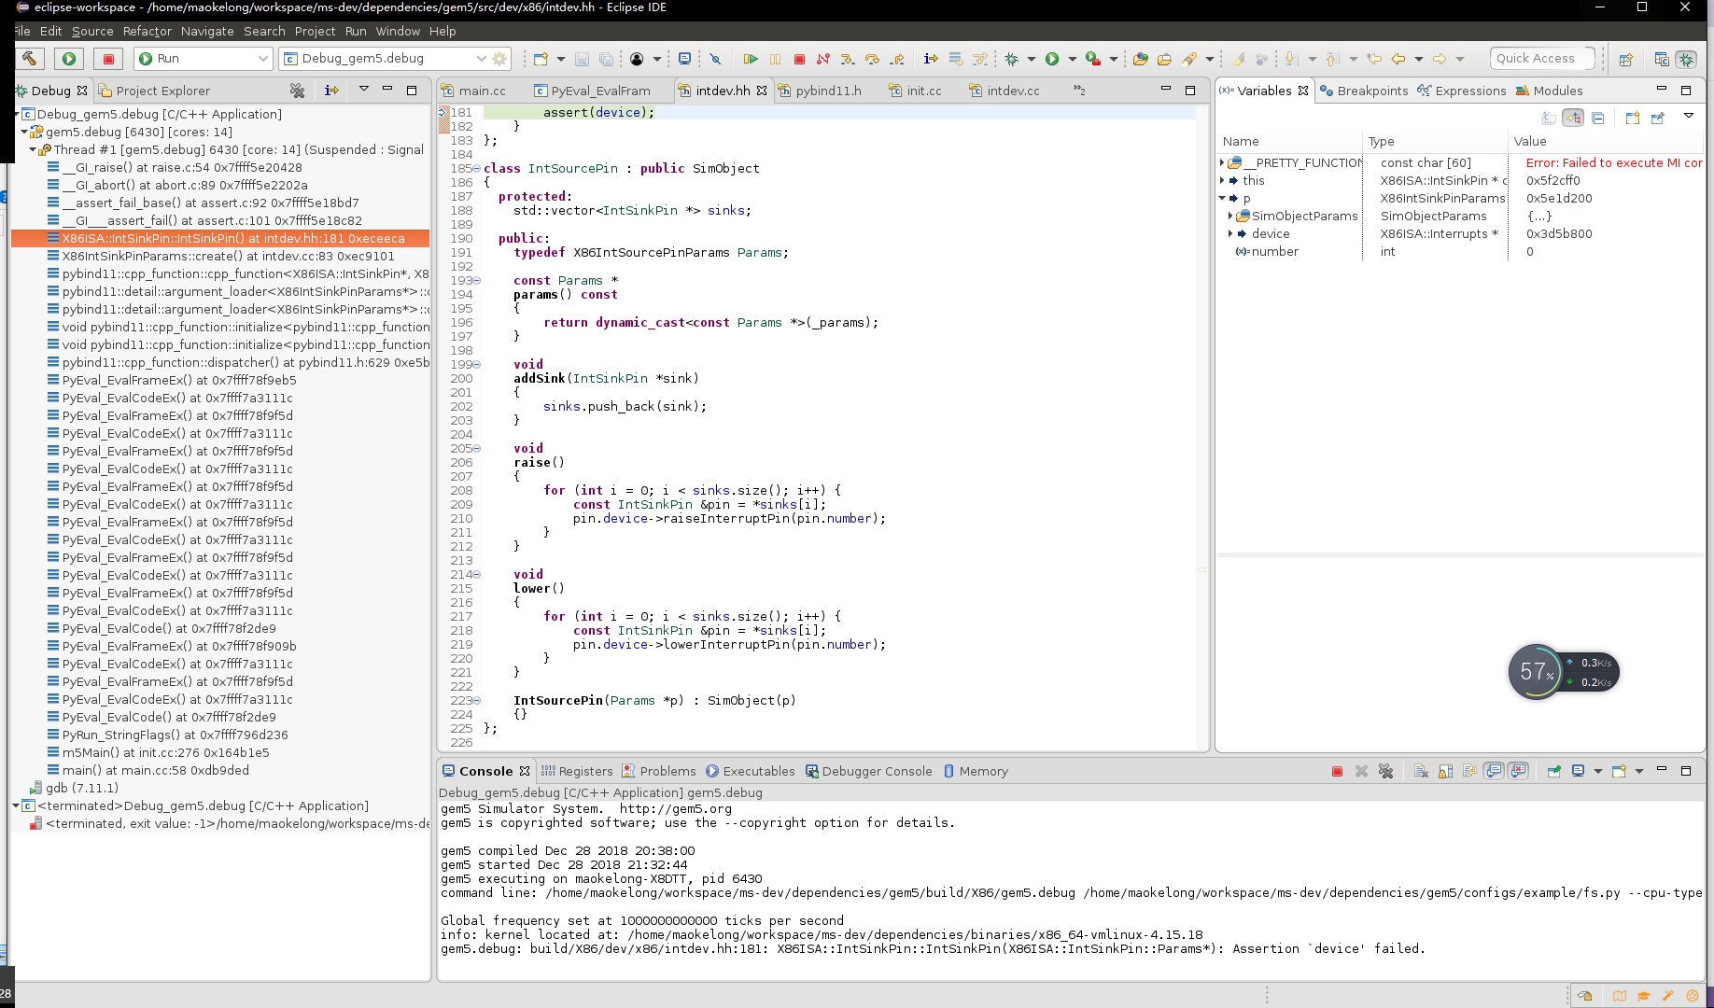Click Instruction Stepping Mode icon in main toolbar

[930, 59]
